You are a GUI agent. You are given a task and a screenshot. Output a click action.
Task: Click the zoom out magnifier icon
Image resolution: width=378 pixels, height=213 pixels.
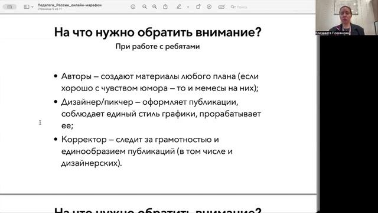(x=144, y=7)
